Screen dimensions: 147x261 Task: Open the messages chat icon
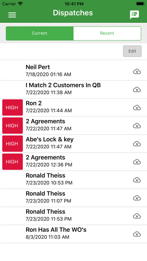(x=134, y=15)
